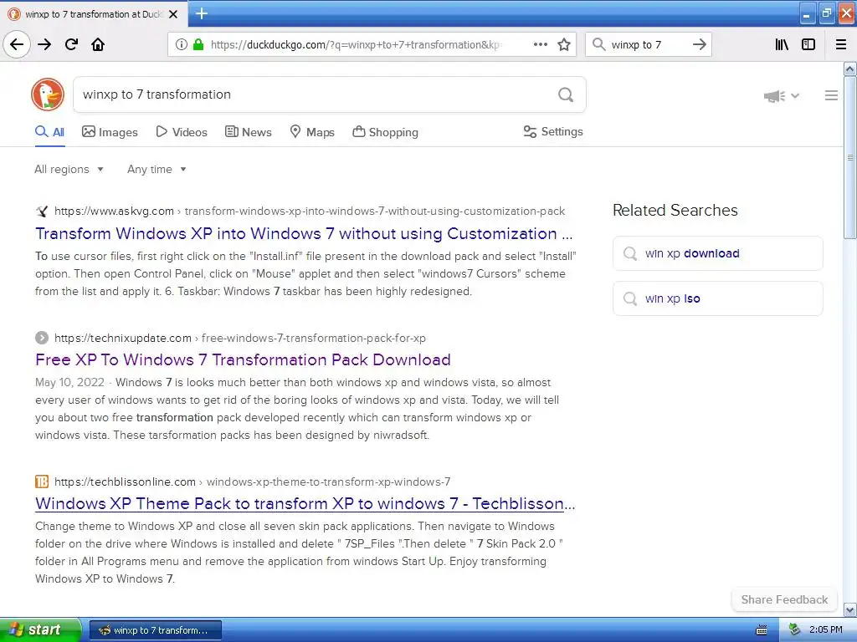Open the search Settings dropdown
This screenshot has width=857, height=642.
[x=553, y=131]
